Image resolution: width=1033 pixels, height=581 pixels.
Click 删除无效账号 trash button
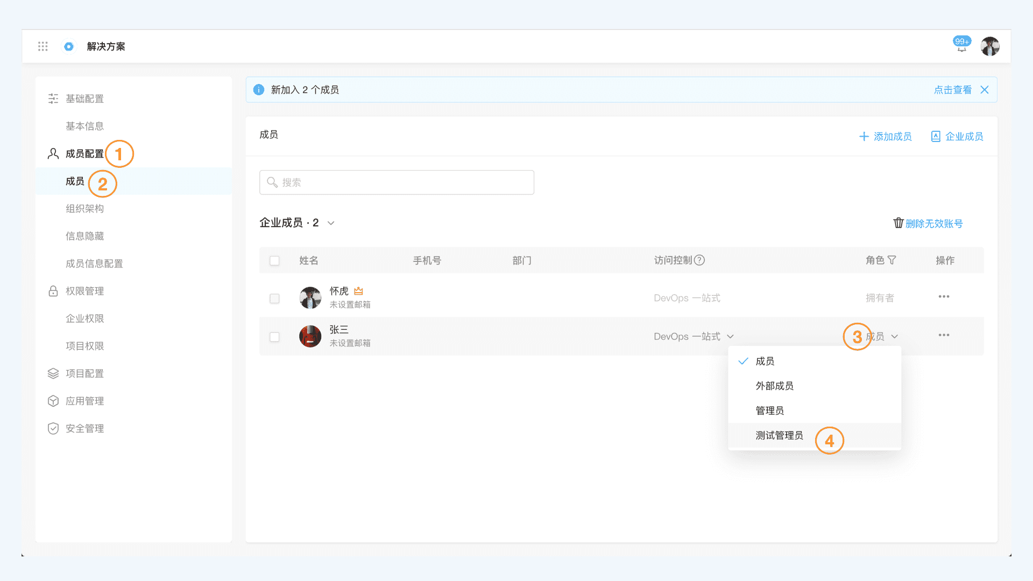click(x=928, y=223)
